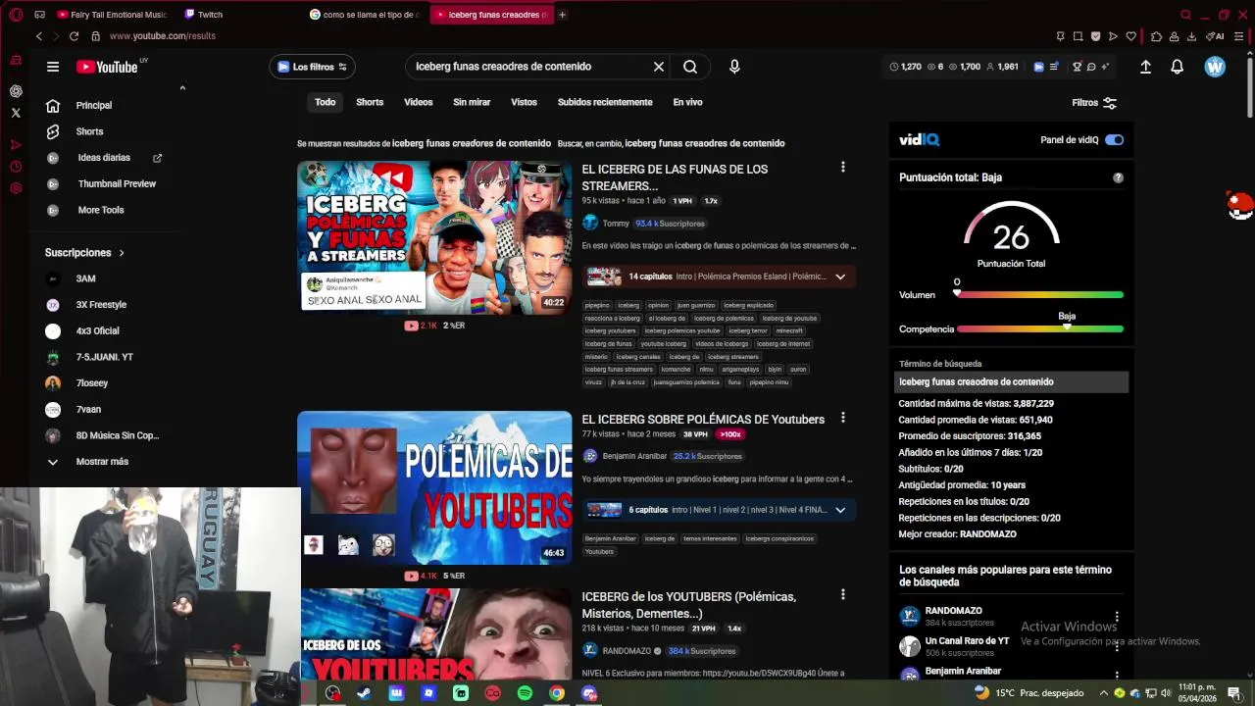1255x706 pixels.
Task: Select the Videos filter chip
Action: (x=419, y=102)
